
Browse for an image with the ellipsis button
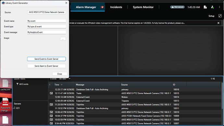click(63, 39)
